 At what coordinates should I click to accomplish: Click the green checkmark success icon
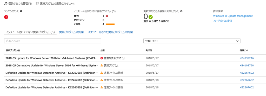151,17
